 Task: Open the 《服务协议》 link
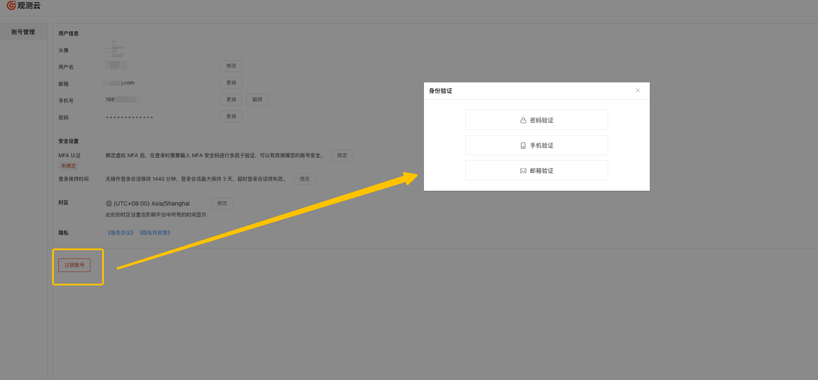point(120,233)
